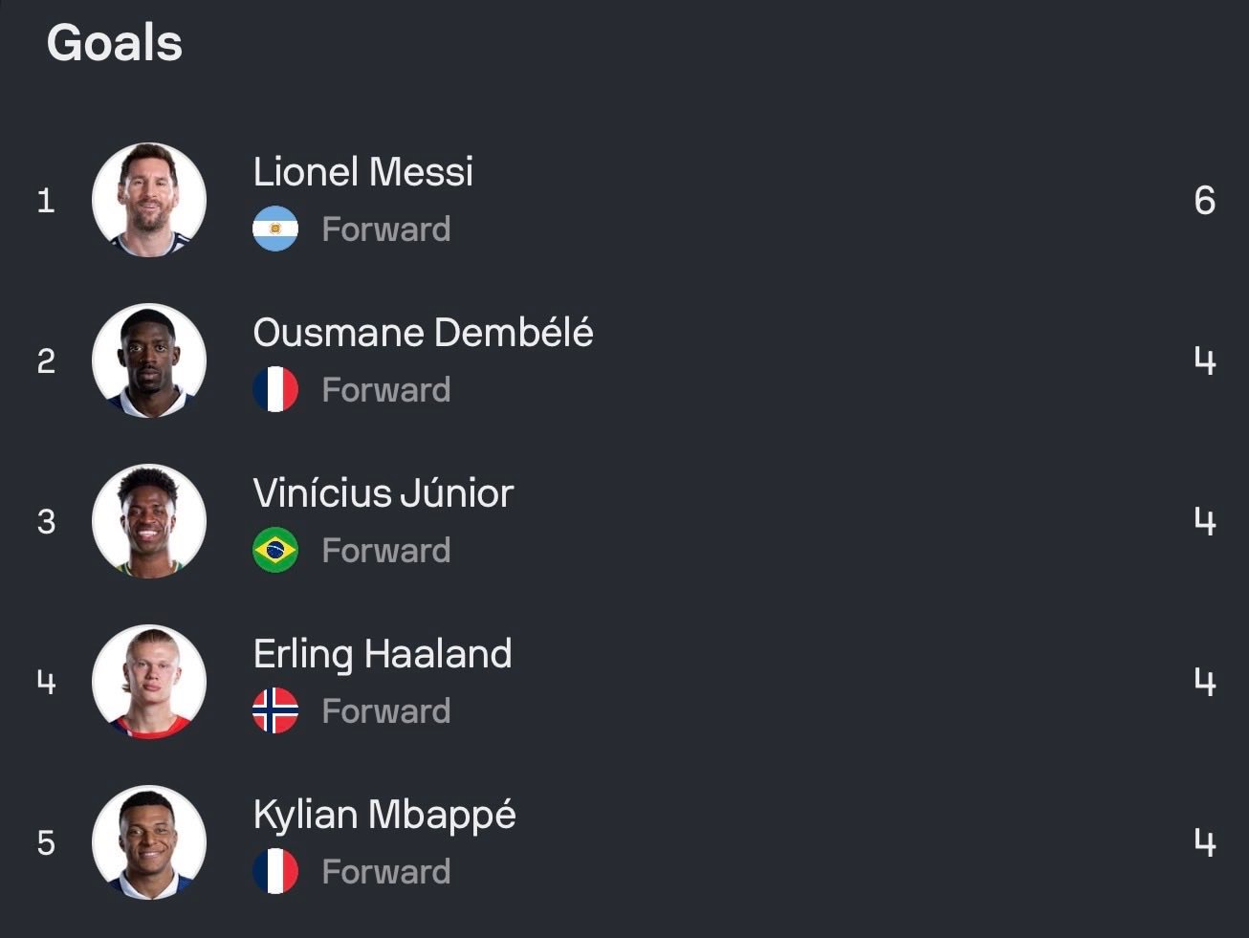Select the Ousmane Dembélé name link
Image resolution: width=1249 pixels, height=938 pixels.
(423, 333)
